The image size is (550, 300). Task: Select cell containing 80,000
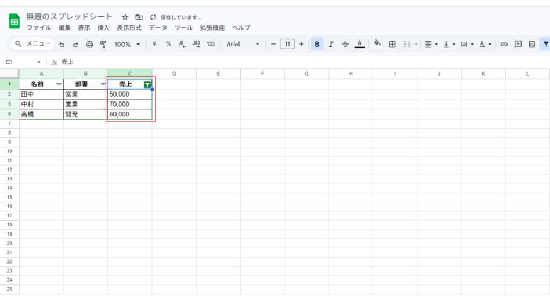(x=129, y=114)
